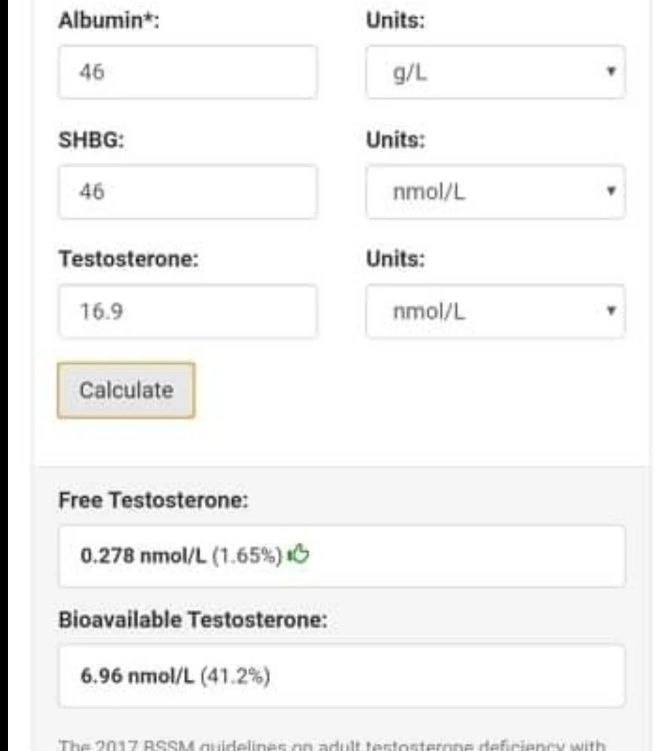Click the green thumbs-up icon

click(x=298, y=554)
